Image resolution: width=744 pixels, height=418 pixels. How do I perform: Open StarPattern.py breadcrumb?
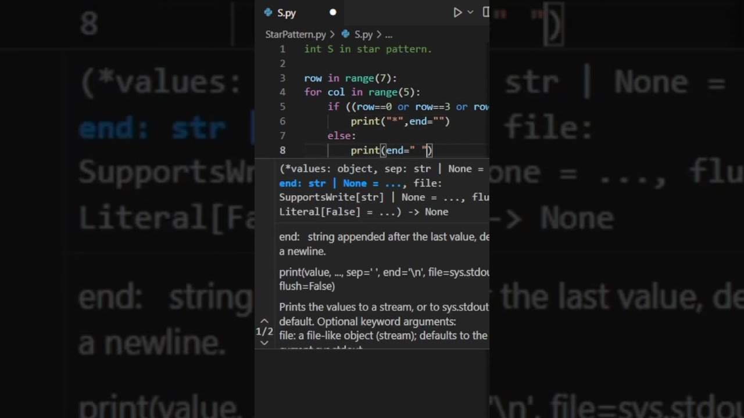click(296, 34)
